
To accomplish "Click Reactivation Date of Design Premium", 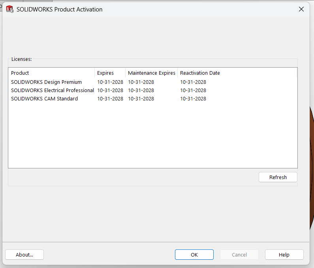I will pos(193,82).
